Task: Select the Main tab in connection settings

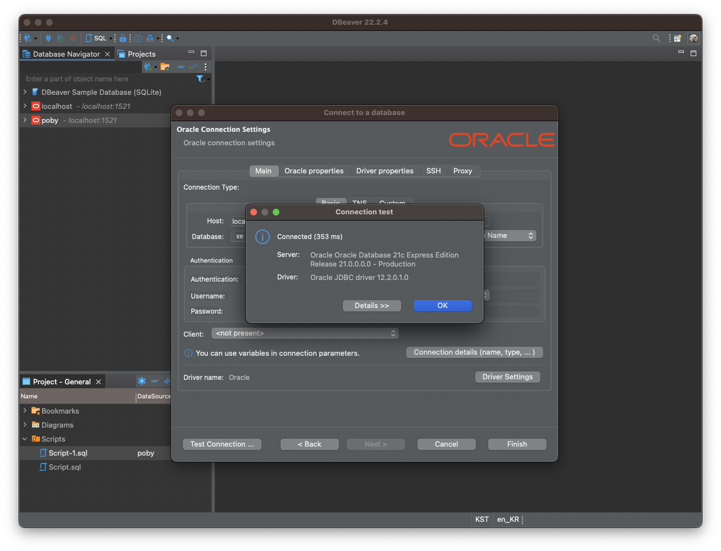Action: tap(263, 171)
